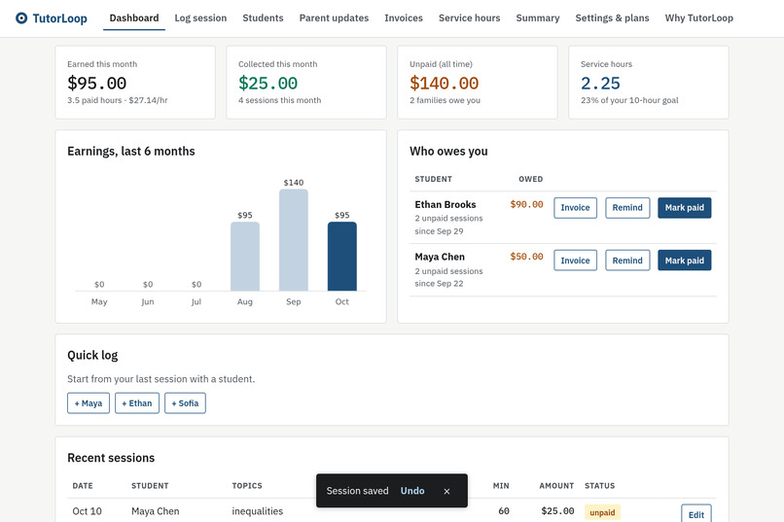Viewport: 784px width, 522px height.
Task: Click the Collected this month $25.00 value
Action: (x=268, y=83)
